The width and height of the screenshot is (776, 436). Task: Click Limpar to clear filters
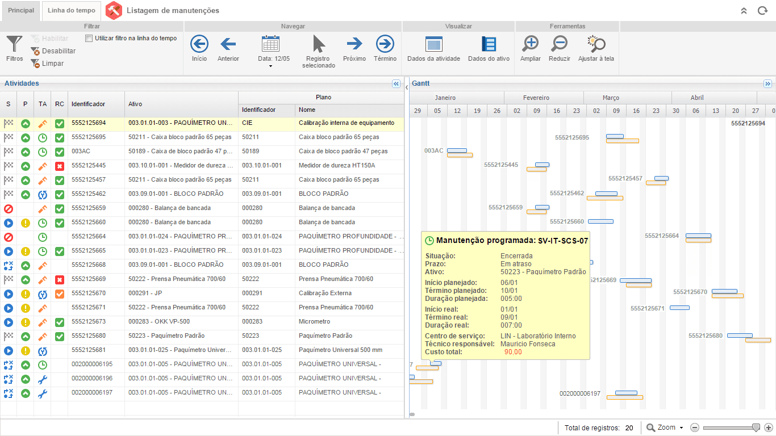pyautogui.click(x=47, y=64)
